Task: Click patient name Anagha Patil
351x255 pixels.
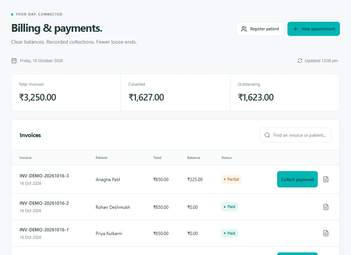Action: (108, 180)
